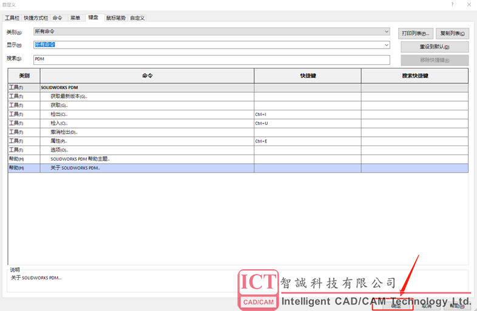
Task: Click the 搜索快捷键 column header
Action: 415,76
